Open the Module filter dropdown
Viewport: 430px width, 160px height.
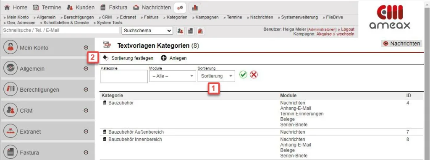[x=173, y=76]
